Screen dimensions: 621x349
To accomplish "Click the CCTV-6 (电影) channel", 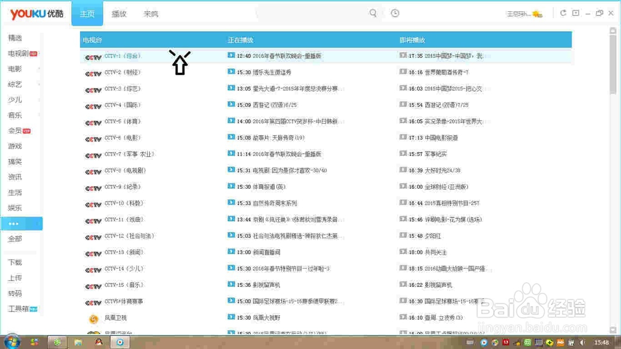I will [x=122, y=138].
